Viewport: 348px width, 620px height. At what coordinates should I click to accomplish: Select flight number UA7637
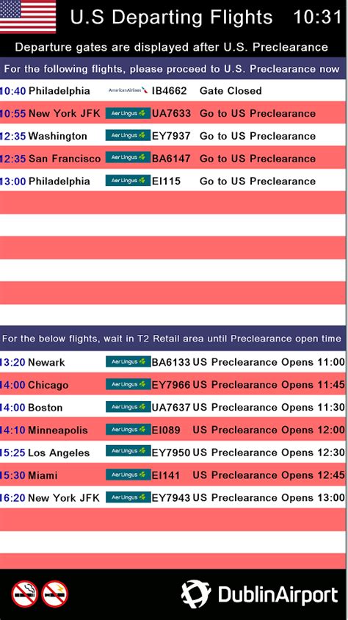point(171,407)
